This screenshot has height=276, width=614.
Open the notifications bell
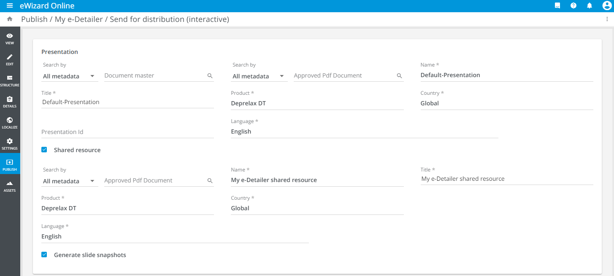(590, 6)
